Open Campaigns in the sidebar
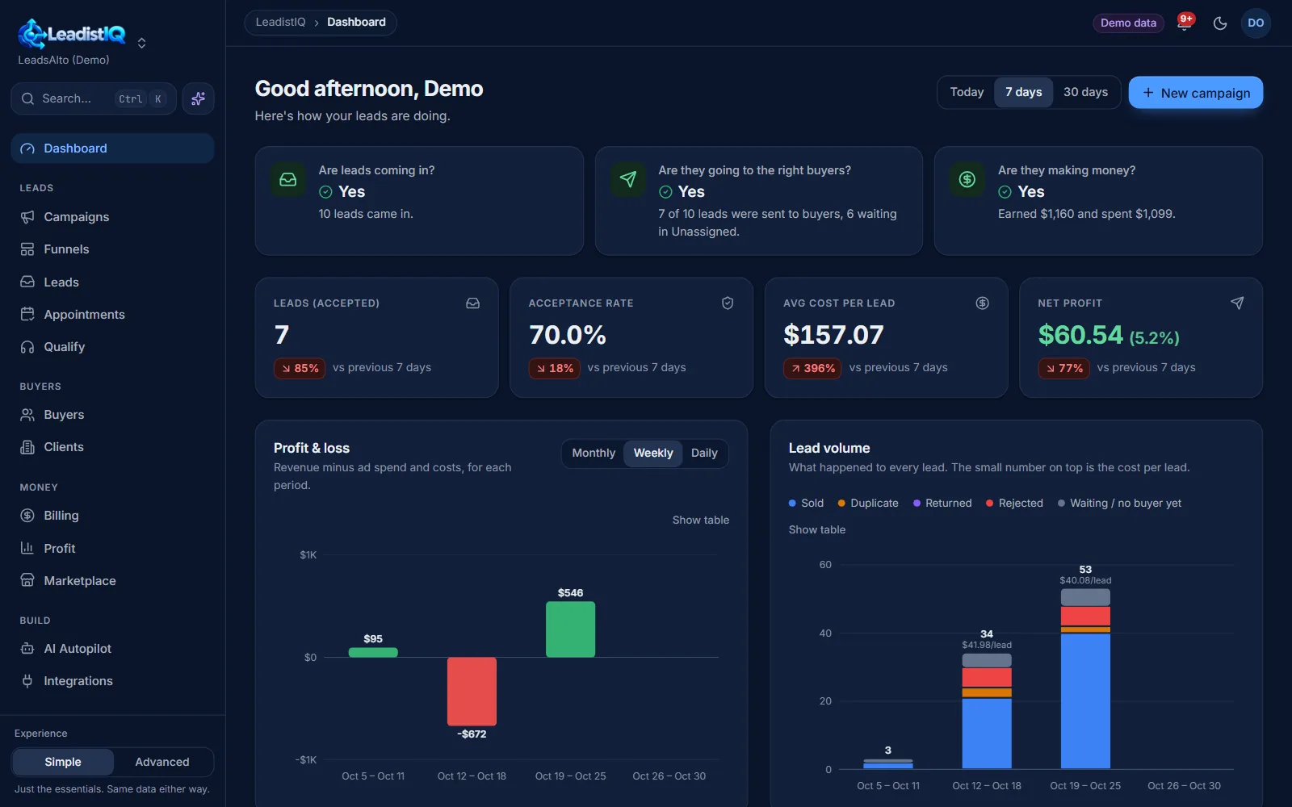This screenshot has width=1292, height=807. pos(112,217)
